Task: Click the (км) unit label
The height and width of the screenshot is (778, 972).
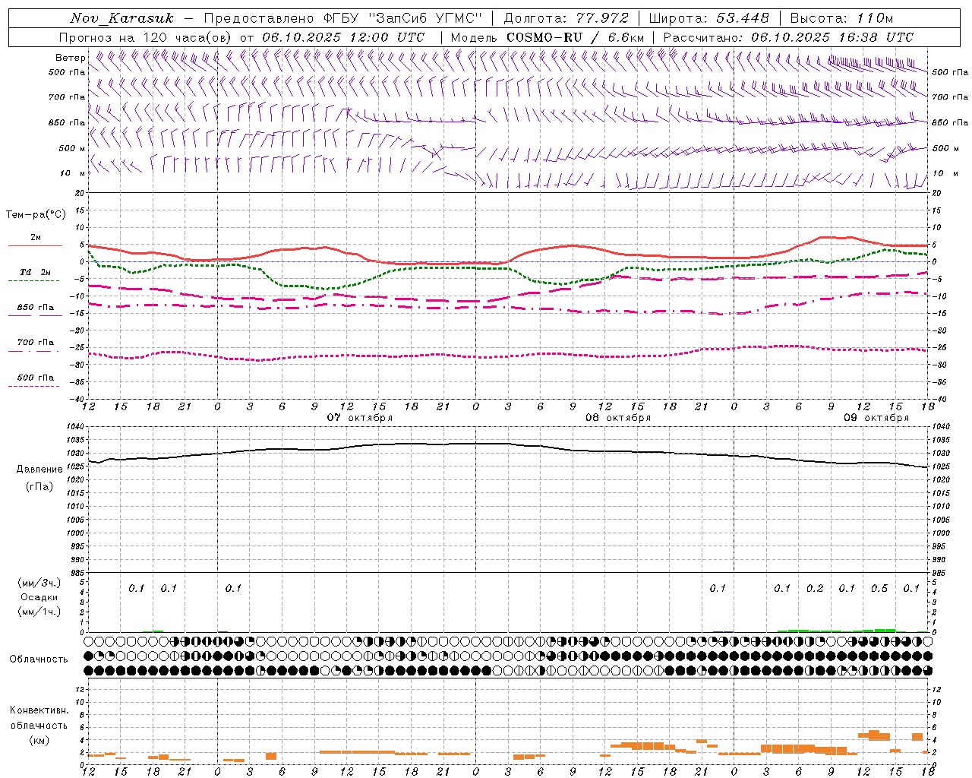Action: click(x=39, y=740)
